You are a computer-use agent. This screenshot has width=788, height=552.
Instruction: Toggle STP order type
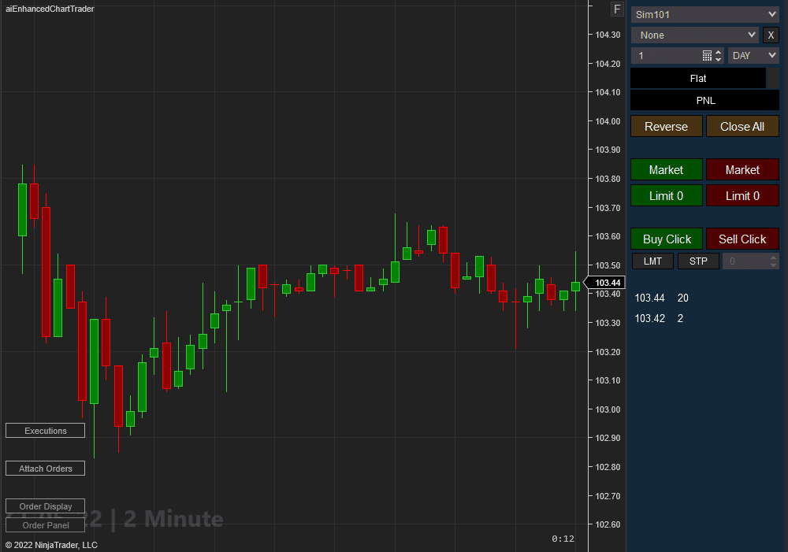[x=698, y=261]
